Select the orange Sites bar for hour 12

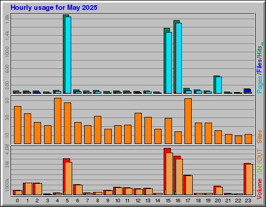[x=138, y=128]
